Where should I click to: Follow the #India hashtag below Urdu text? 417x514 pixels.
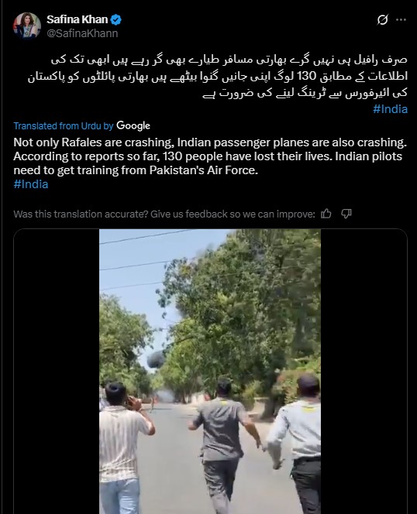390,109
